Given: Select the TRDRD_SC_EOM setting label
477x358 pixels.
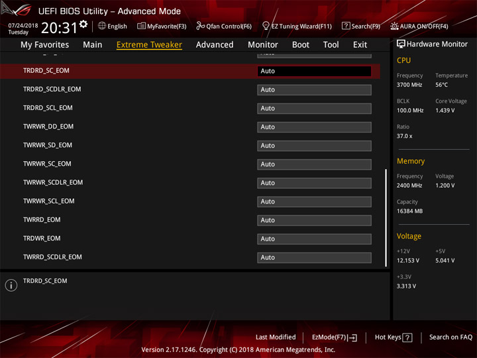Looking at the screenshot, I should tap(46, 71).
